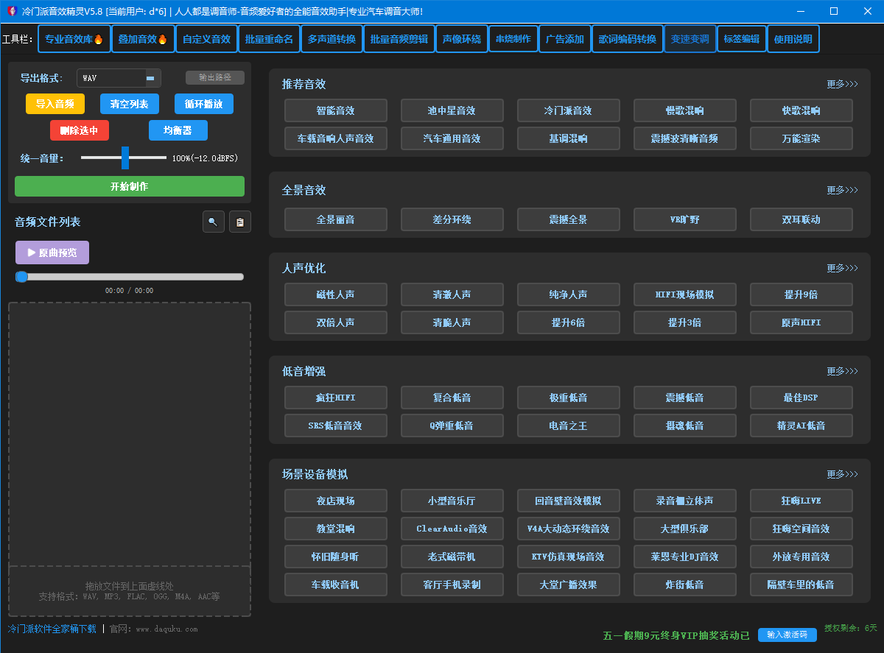This screenshot has width=884, height=653.
Task: Click the 统一音量 volume slider handle
Action: click(125, 158)
